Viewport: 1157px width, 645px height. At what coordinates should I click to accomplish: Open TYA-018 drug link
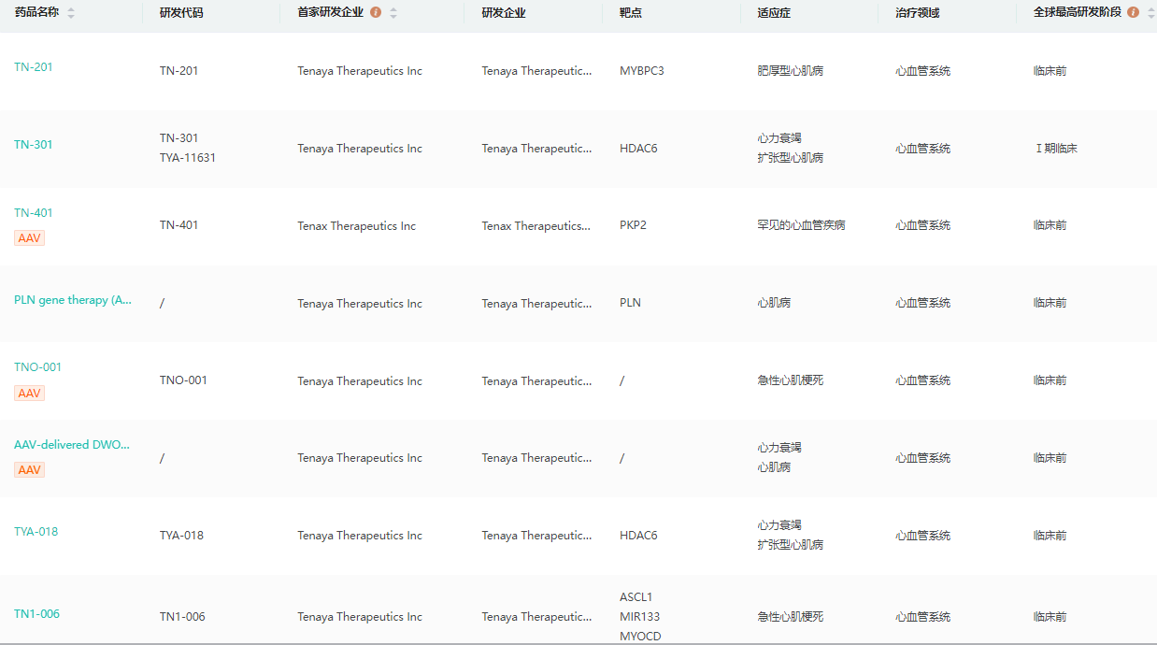click(x=36, y=532)
